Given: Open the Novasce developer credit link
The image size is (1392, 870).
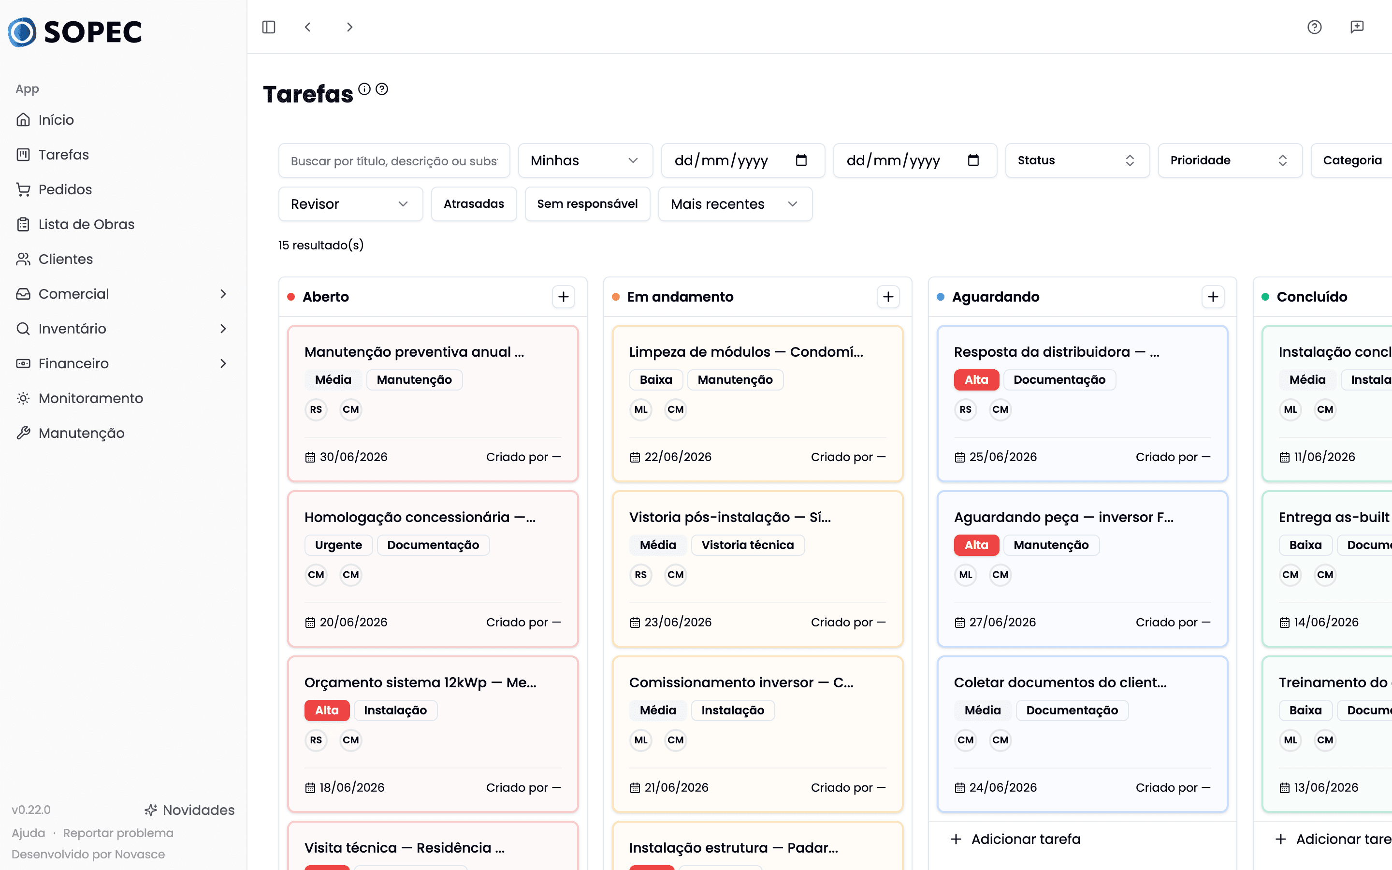Looking at the screenshot, I should [88, 855].
